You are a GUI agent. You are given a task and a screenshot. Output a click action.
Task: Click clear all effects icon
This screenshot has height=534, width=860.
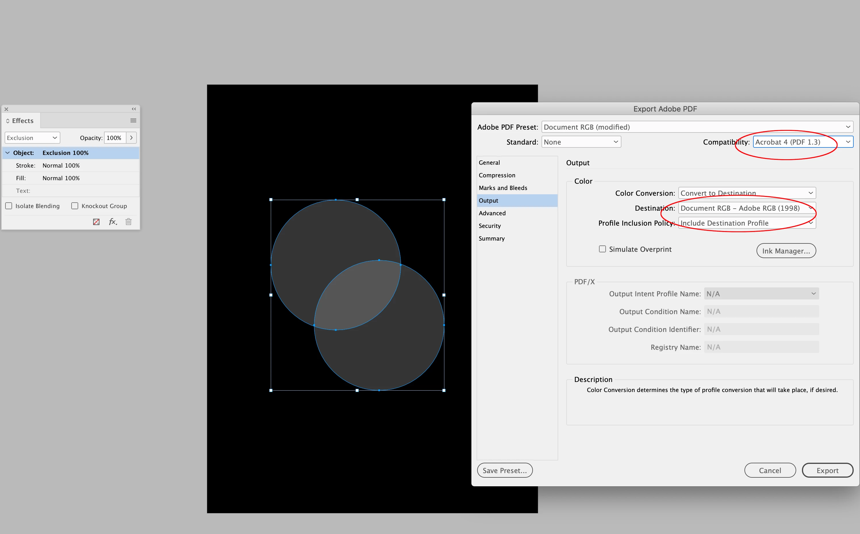click(x=96, y=222)
